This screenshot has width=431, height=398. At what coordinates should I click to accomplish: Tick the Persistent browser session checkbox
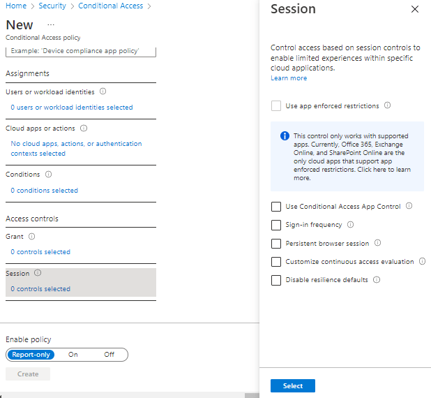(276, 244)
